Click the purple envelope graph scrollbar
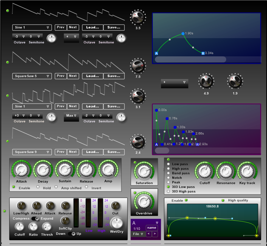This screenshot has height=246, width=267. (x=162, y=151)
